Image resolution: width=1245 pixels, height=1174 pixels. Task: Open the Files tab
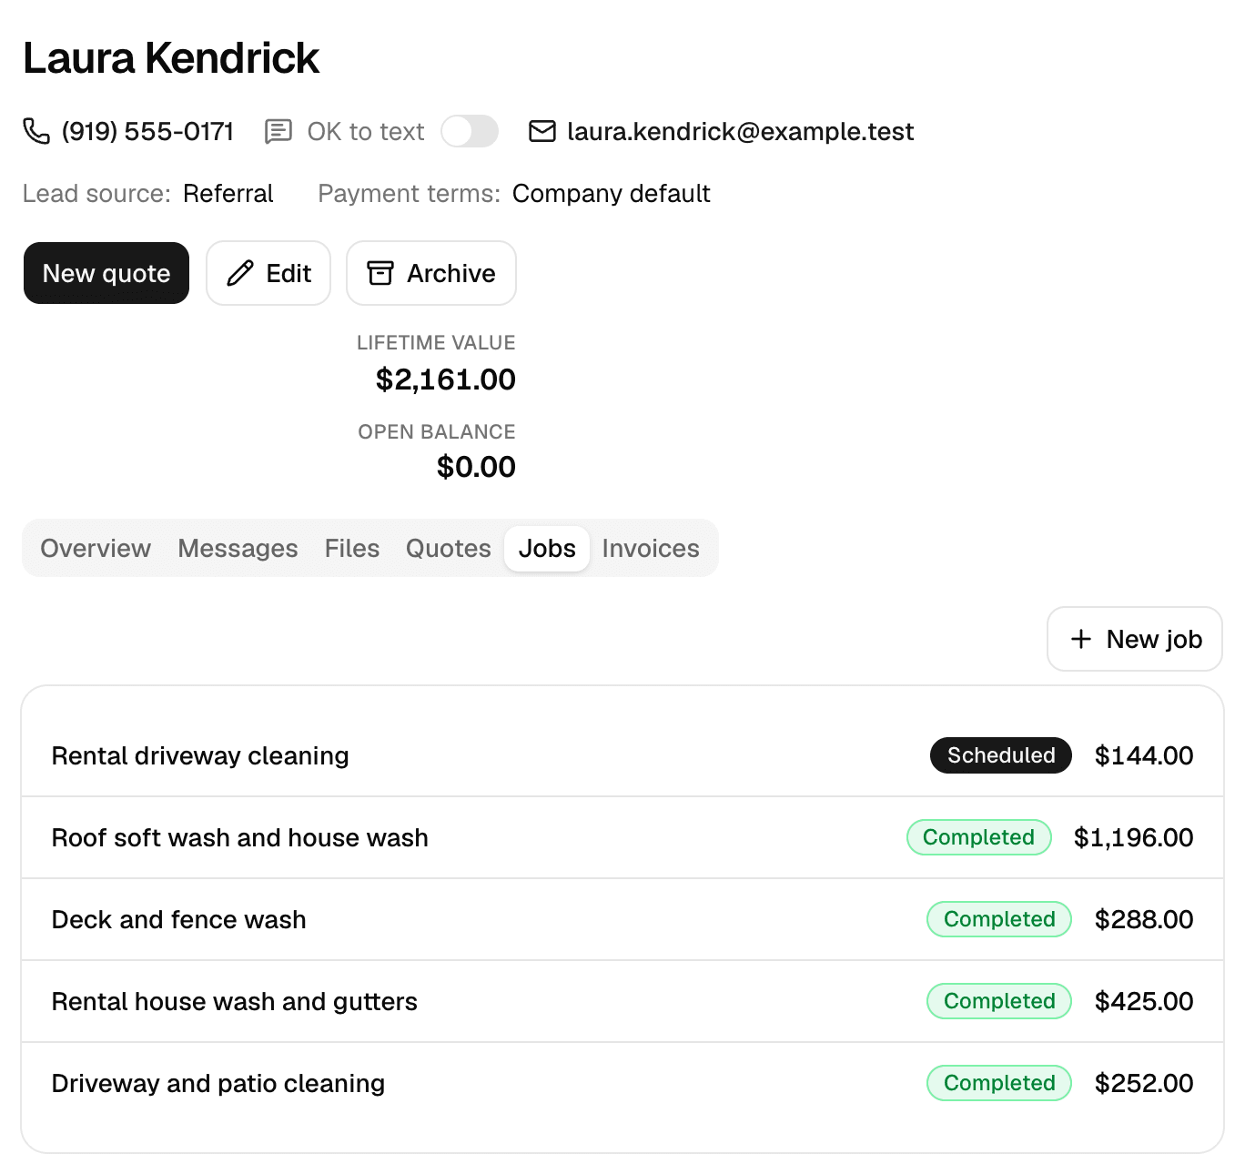(352, 548)
